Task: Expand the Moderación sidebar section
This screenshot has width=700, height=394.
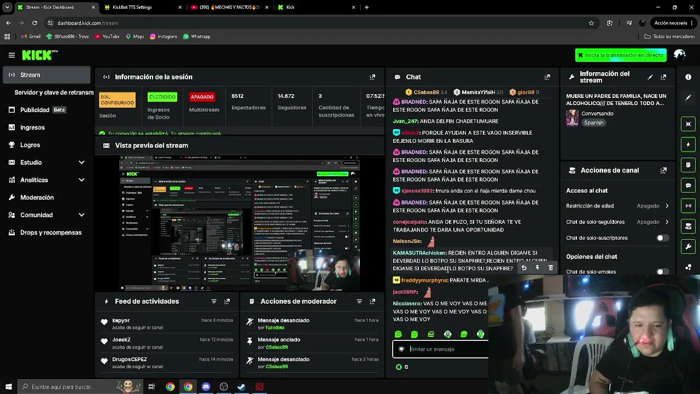Action: pos(47,198)
